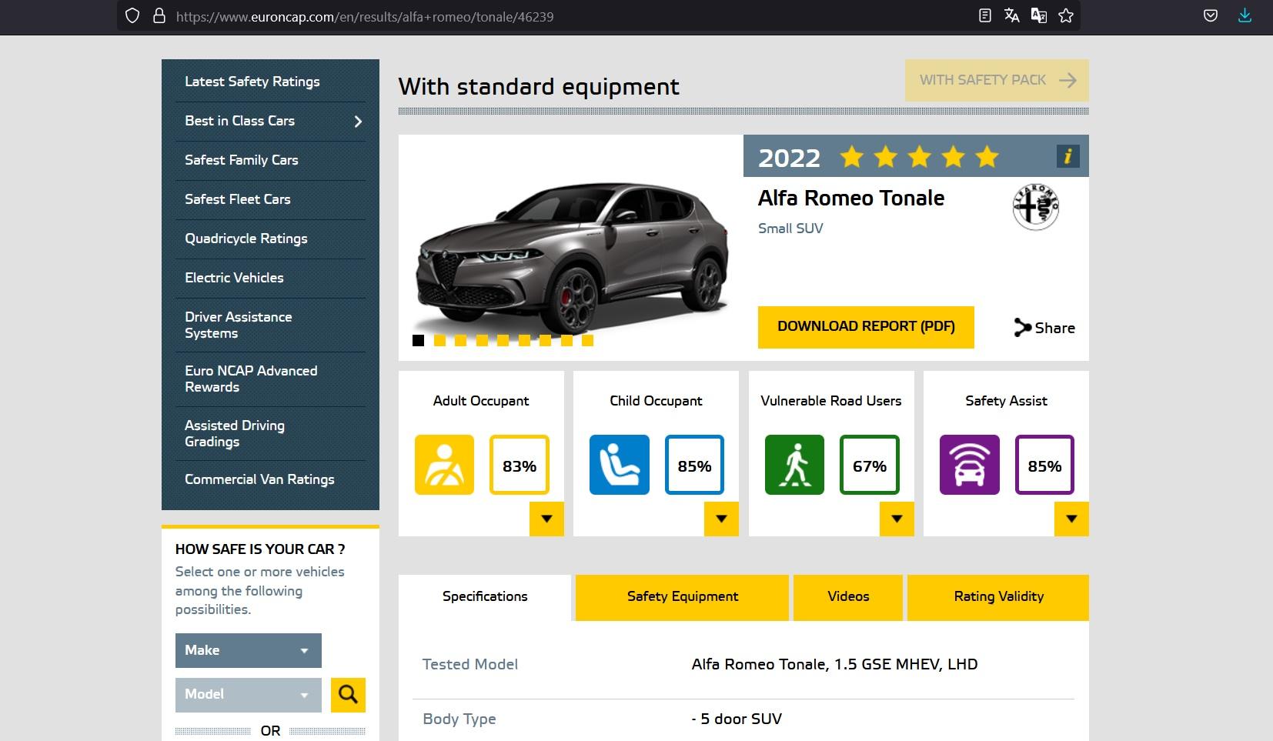Screen dimensions: 1273x741
Task: Click the Share link text
Action: tap(1054, 328)
